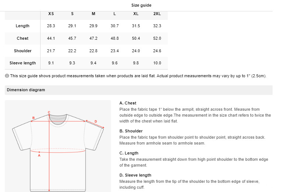This screenshot has width=284, height=192.
Task: Click the B. Shoulder heading
Action: [x=131, y=131]
